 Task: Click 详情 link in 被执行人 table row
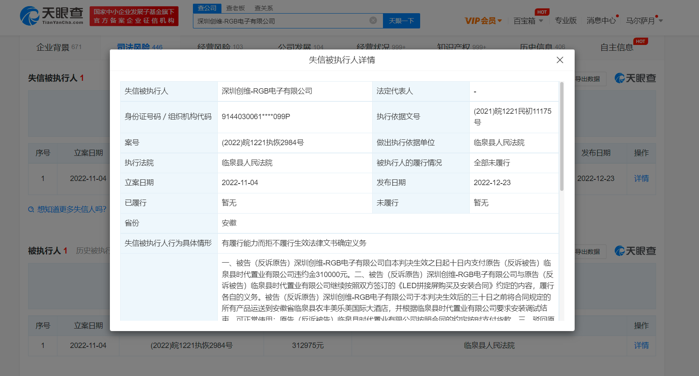tap(641, 345)
